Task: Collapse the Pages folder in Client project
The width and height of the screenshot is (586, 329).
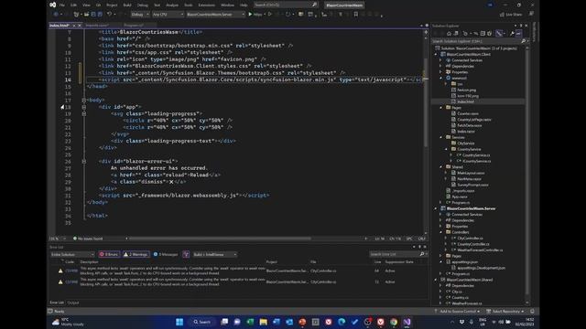Action: click(x=441, y=108)
